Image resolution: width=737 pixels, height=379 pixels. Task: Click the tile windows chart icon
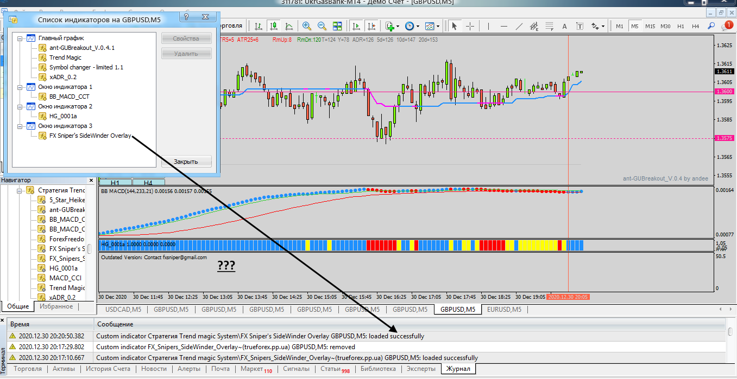337,26
